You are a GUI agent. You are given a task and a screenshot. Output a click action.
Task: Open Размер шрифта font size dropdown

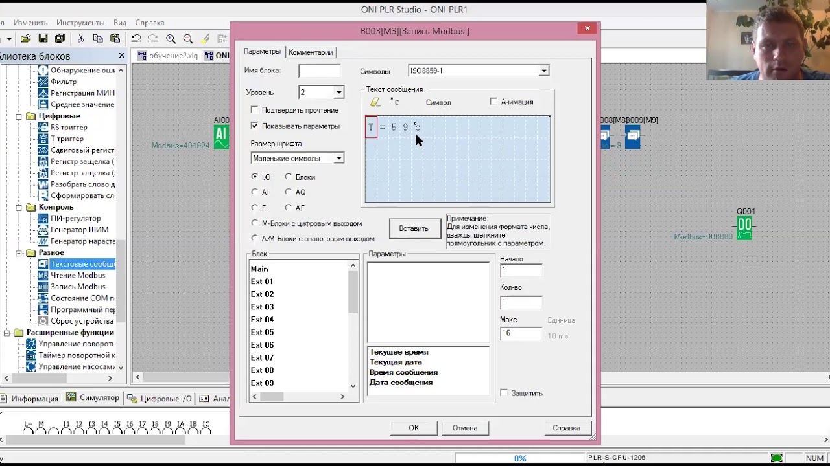point(338,159)
